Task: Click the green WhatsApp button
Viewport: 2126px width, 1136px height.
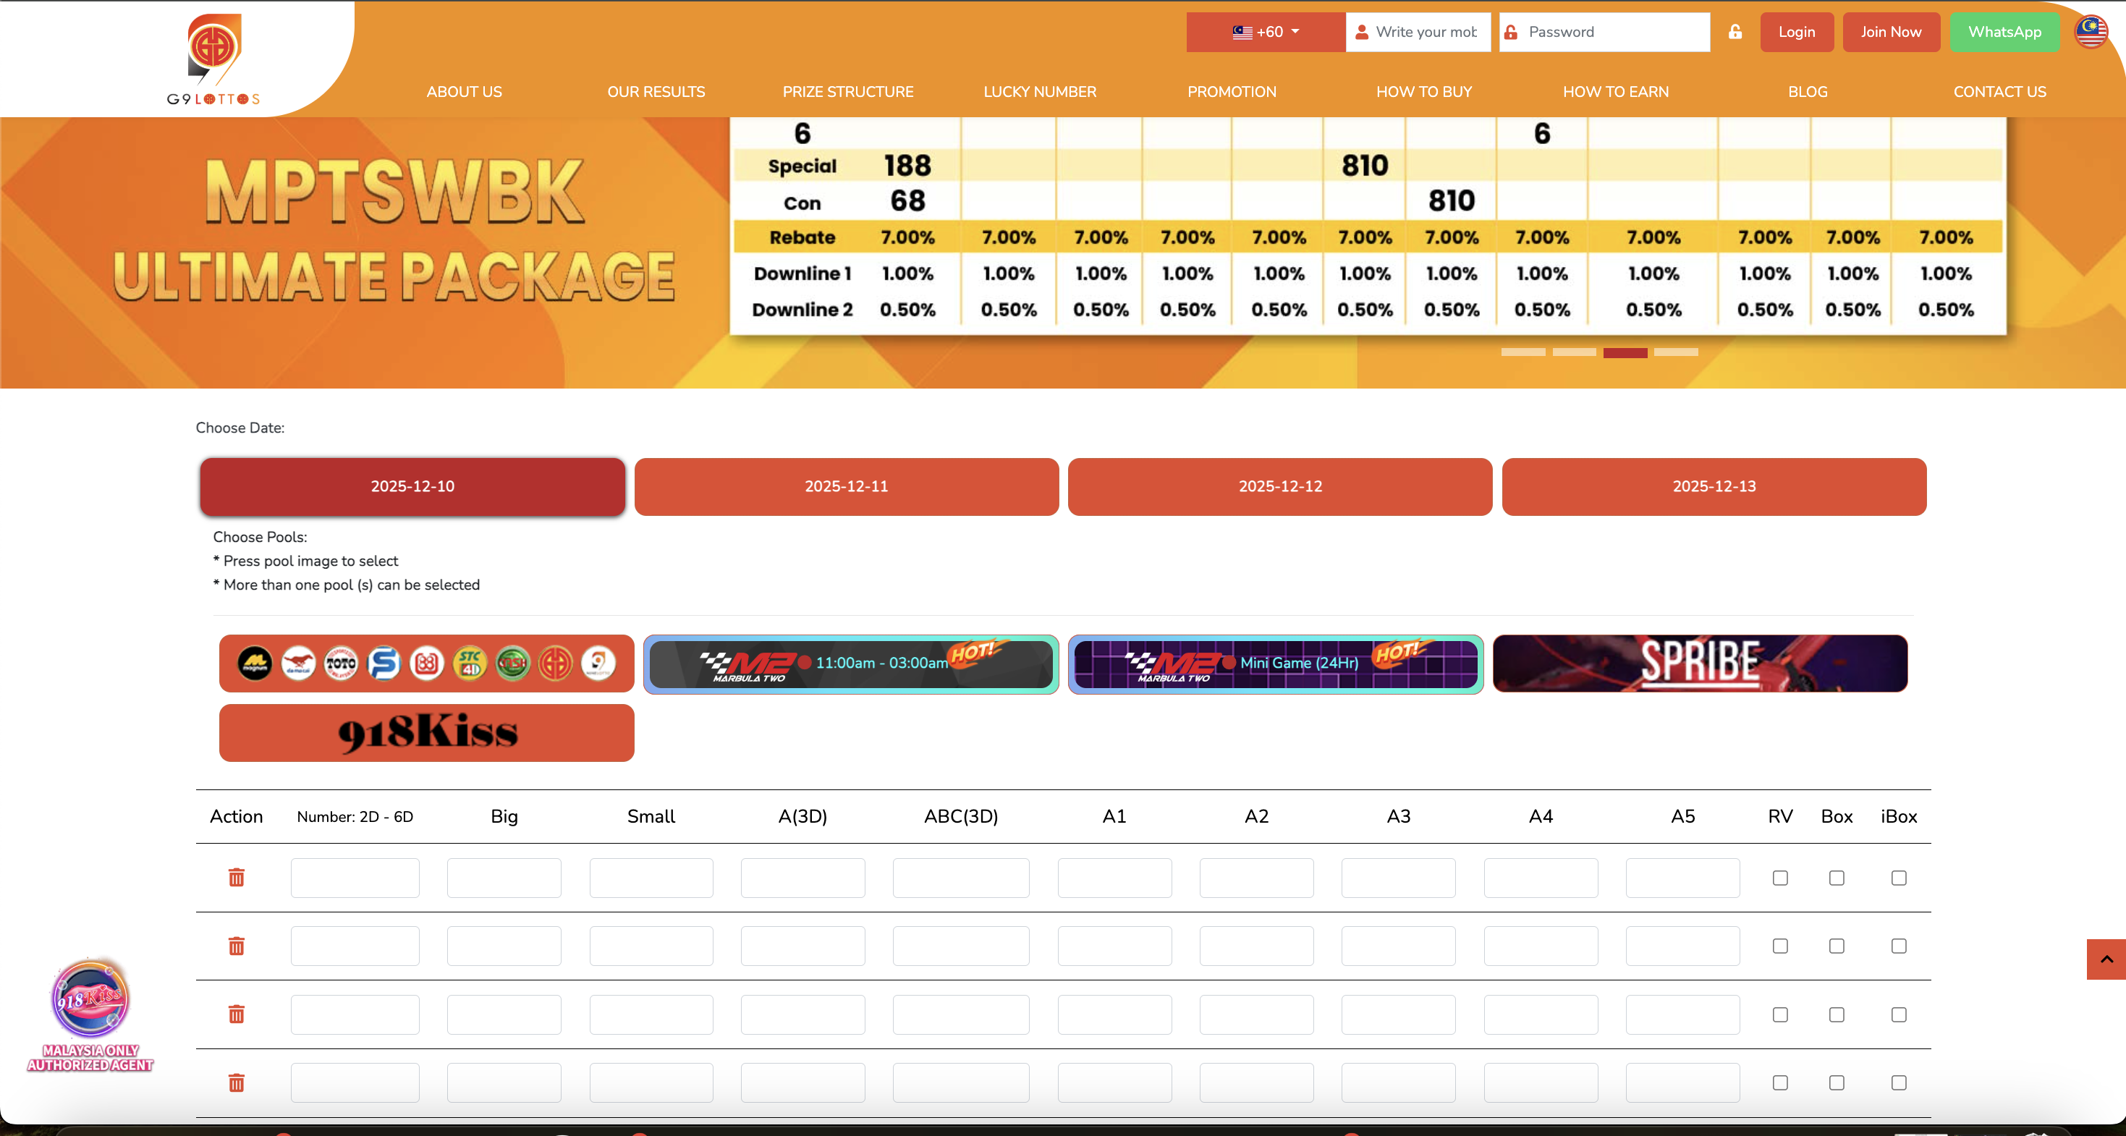Action: tap(2004, 32)
